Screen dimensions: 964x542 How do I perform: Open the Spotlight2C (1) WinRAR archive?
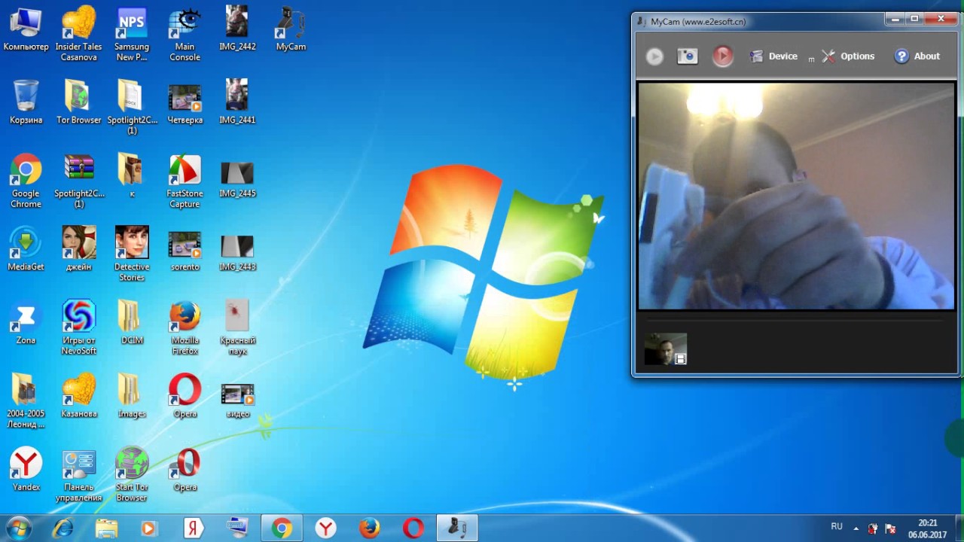79,181
